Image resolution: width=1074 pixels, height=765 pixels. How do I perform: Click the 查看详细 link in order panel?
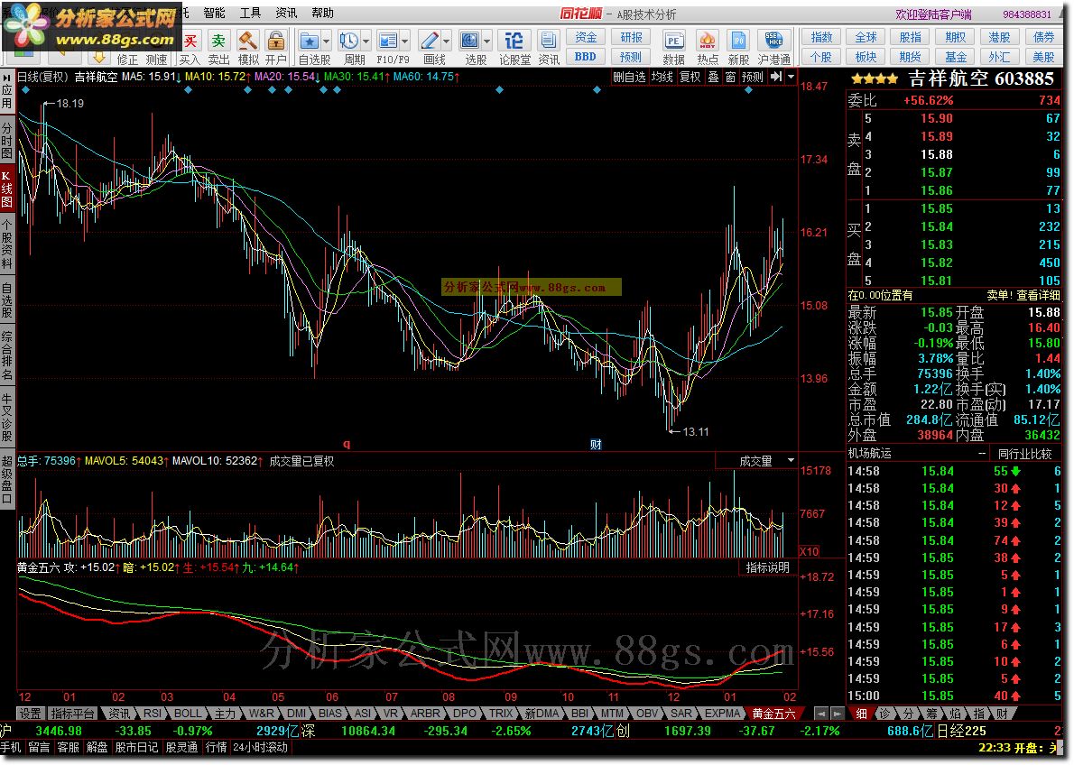click(x=1039, y=295)
